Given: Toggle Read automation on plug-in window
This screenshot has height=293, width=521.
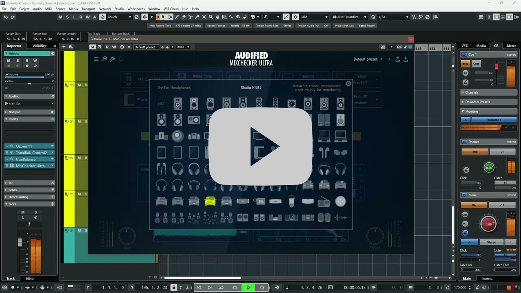Looking at the screenshot, I should pos(107,47).
